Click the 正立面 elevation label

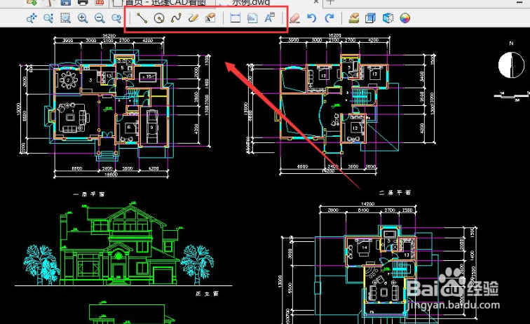(207, 294)
